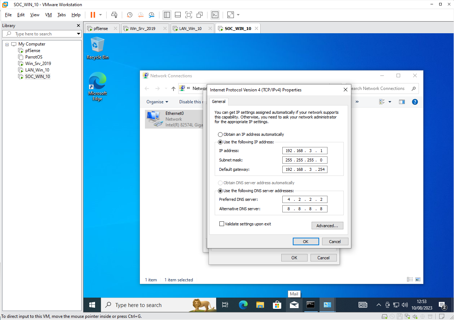Select Use the following DNS server addresses

(x=256, y=191)
